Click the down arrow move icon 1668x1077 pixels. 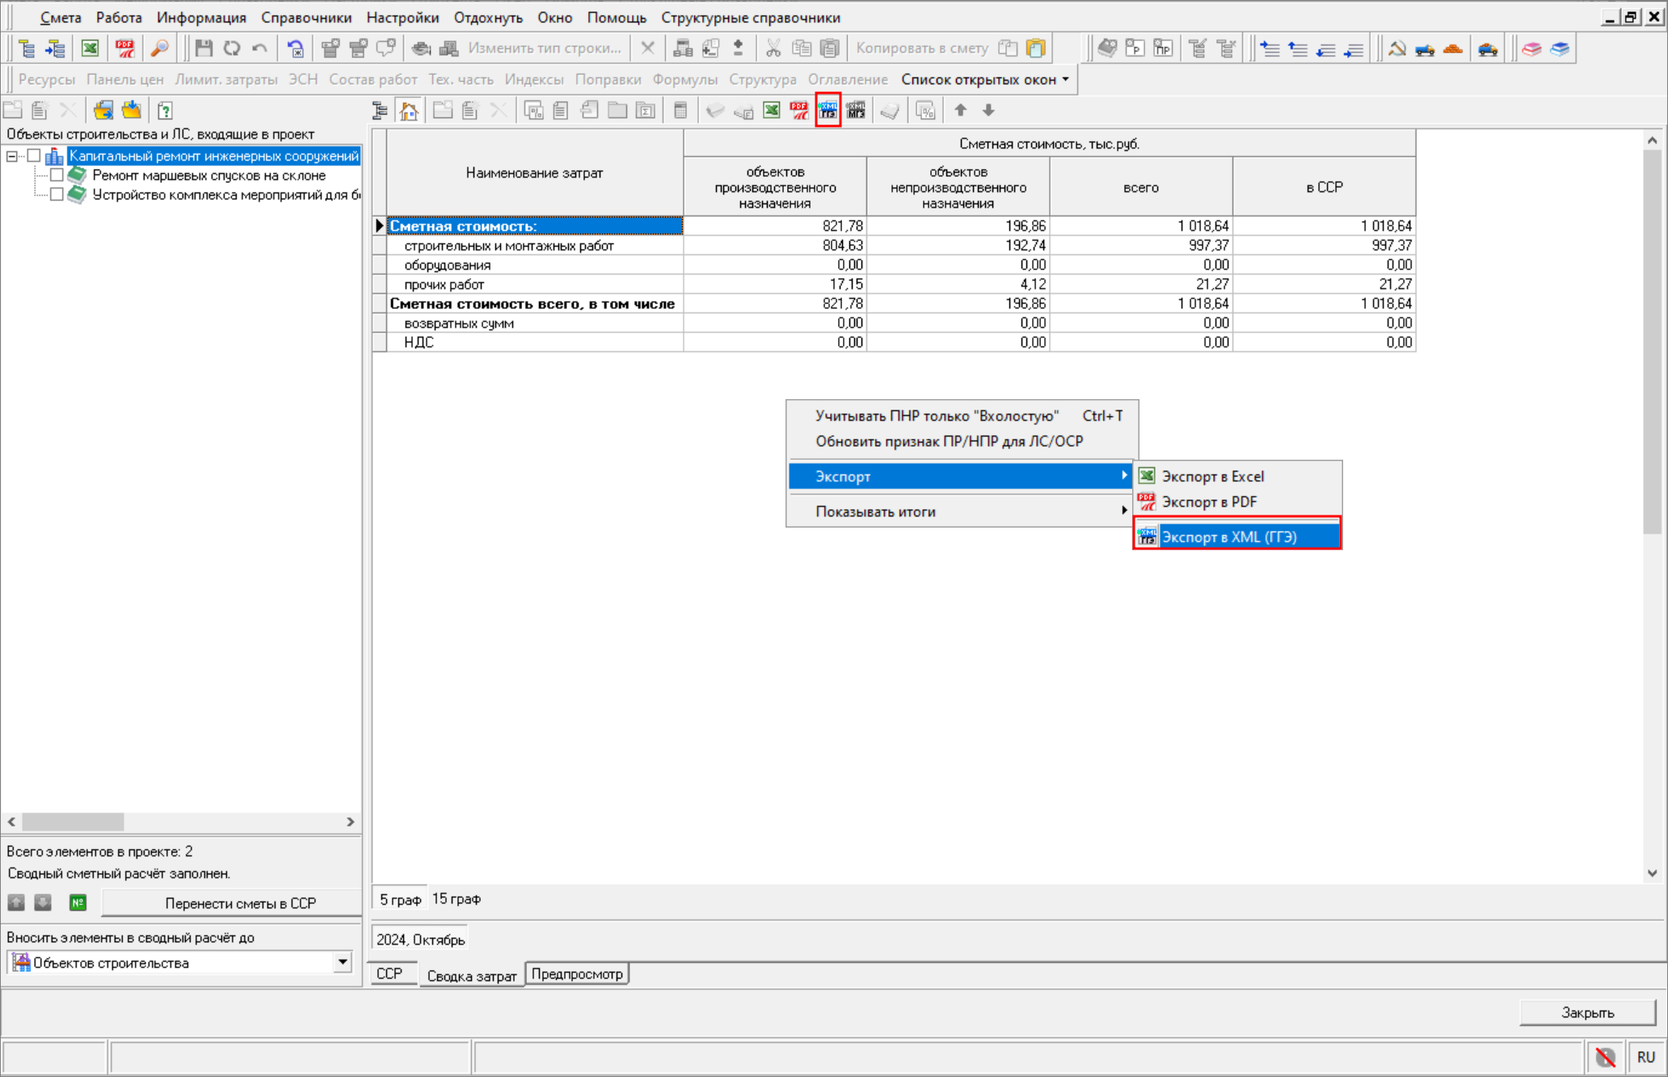coord(988,111)
